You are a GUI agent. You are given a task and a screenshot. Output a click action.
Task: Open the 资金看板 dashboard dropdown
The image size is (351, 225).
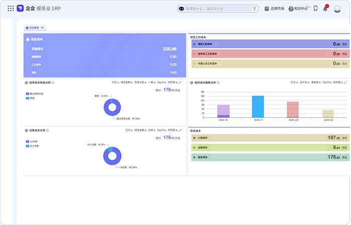coord(35,28)
